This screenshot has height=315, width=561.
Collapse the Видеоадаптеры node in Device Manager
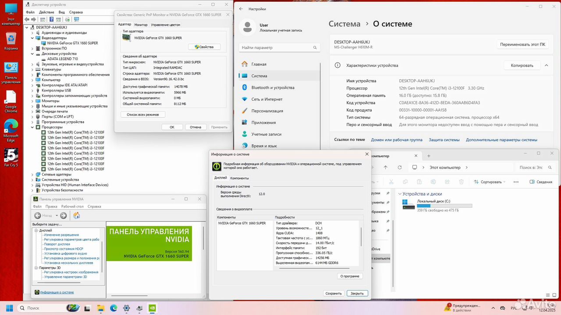(x=32, y=38)
